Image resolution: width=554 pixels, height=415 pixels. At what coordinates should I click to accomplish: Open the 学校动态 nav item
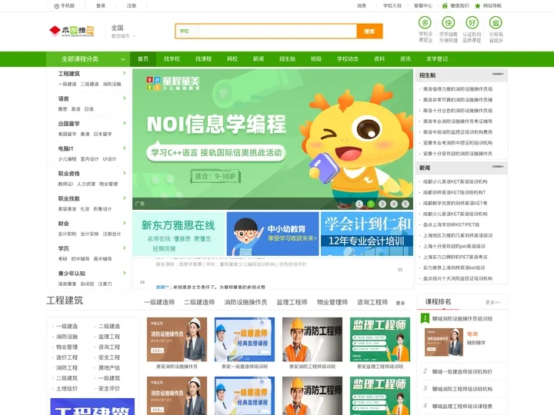click(348, 59)
